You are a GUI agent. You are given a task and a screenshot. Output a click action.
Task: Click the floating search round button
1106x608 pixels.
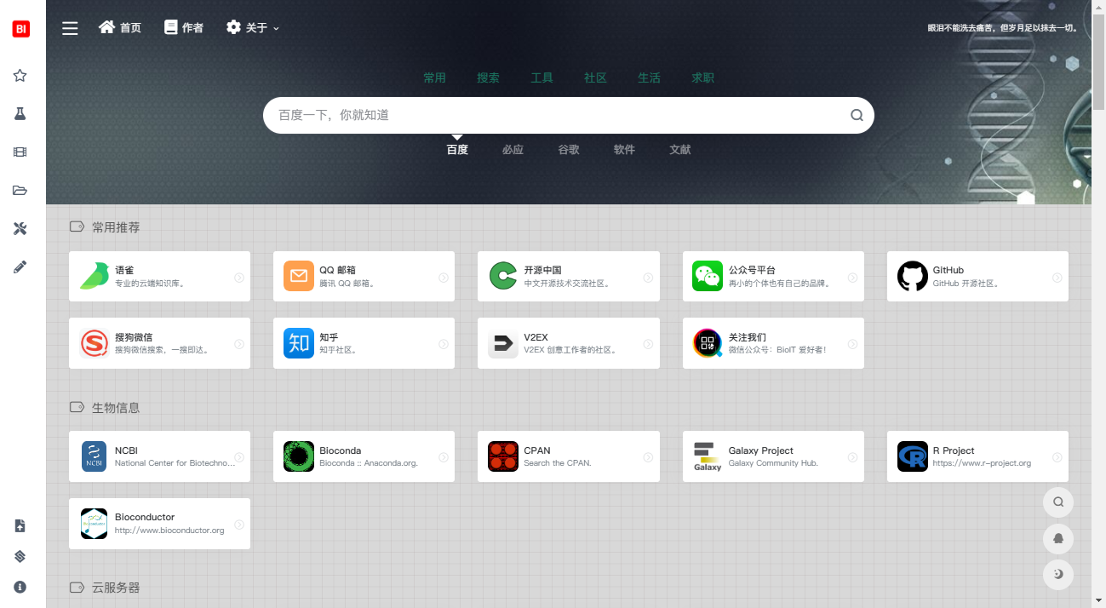point(1058,502)
